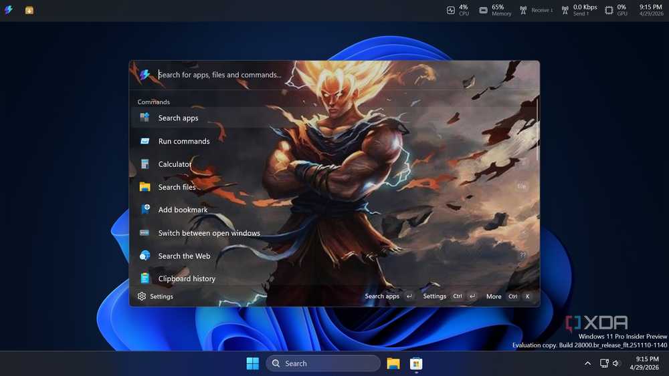Click the Commands section header
Image resolution: width=669 pixels, height=376 pixels.
click(x=154, y=102)
